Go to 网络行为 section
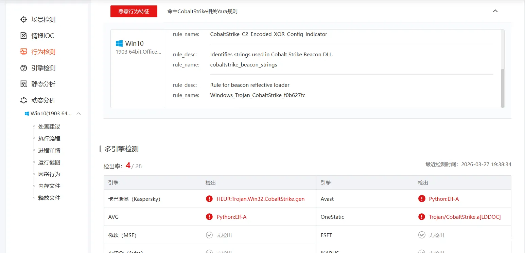 click(49, 174)
